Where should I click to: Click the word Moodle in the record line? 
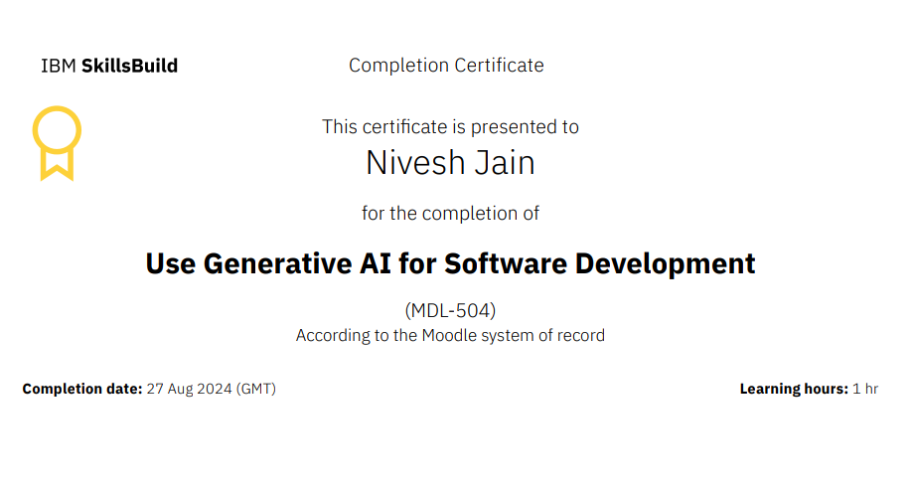pos(449,336)
